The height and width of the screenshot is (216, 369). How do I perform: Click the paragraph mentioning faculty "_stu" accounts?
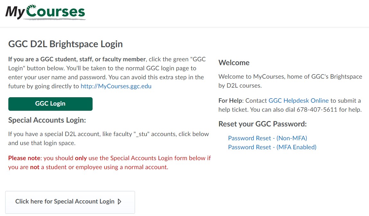coord(109,138)
